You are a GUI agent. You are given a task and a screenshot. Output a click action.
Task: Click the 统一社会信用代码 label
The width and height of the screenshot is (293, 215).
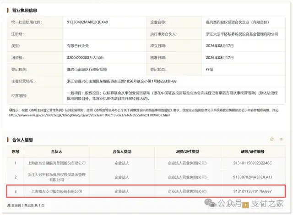click(x=27, y=22)
